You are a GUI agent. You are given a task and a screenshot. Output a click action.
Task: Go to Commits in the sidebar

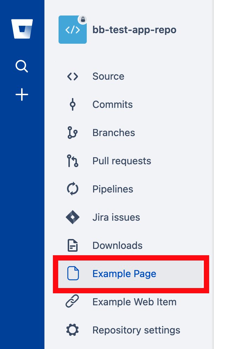[x=112, y=104]
